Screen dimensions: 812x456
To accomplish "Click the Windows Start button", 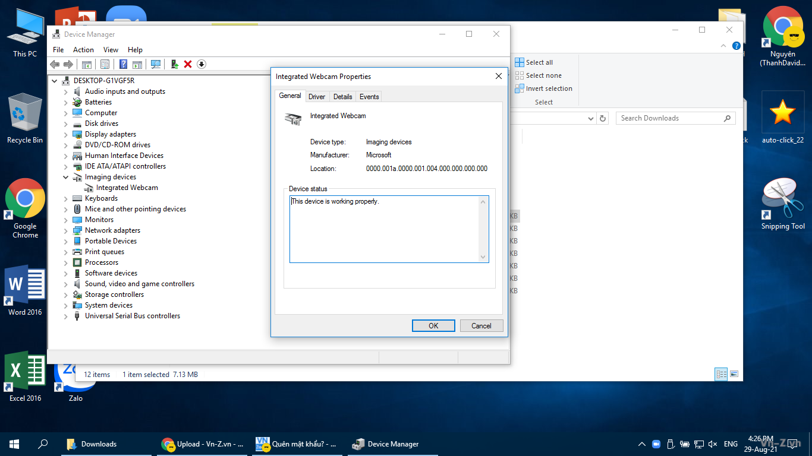I will (14, 444).
